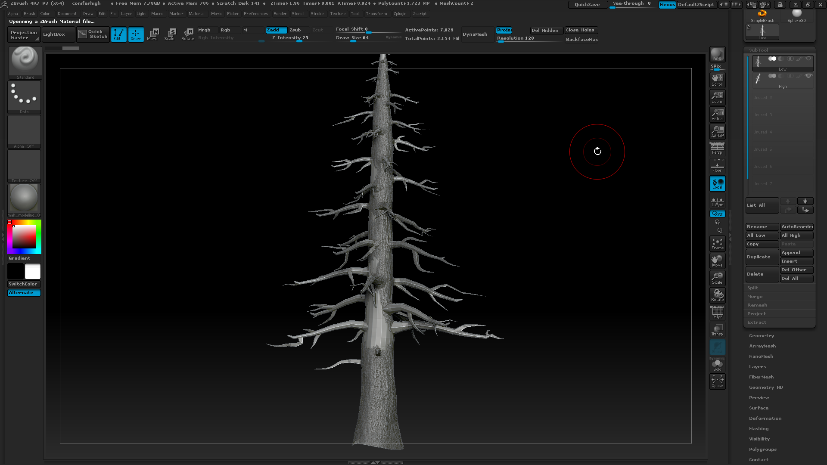Screen dimensions: 827x465
Task: Open the Brush menu
Action: click(29, 14)
